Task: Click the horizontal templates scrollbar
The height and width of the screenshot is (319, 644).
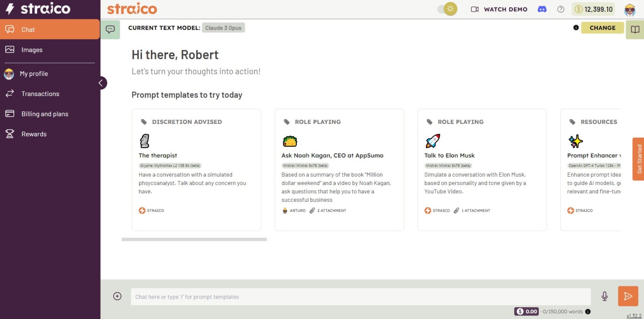Action: click(x=194, y=239)
